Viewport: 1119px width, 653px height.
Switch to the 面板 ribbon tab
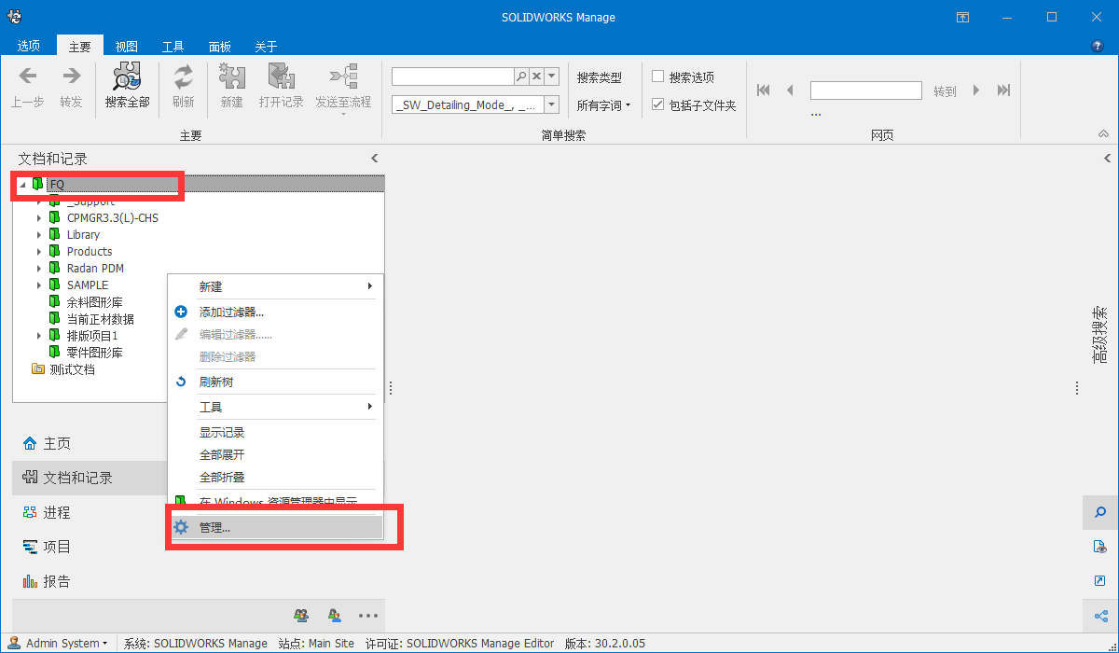pos(220,46)
